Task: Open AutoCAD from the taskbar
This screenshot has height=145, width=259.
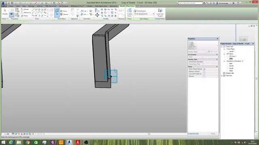Action: pos(78,142)
